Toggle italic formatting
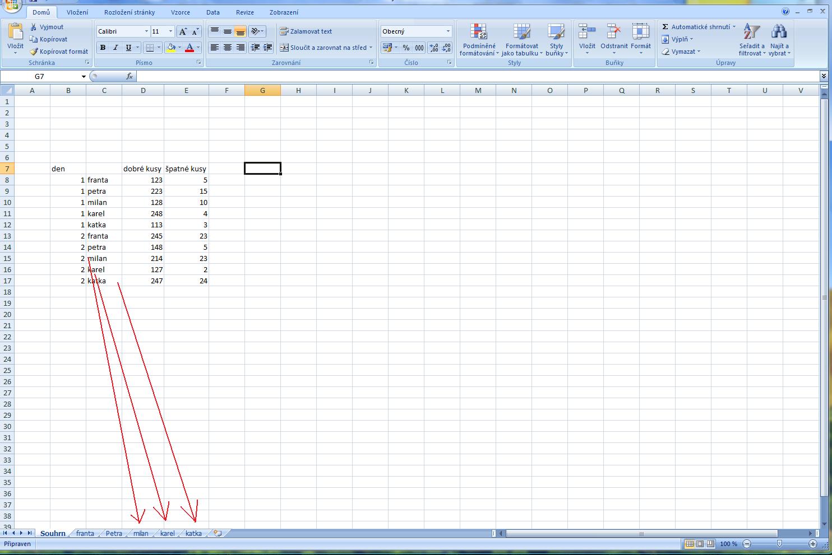Screen dimensions: 832x555 click(115, 48)
